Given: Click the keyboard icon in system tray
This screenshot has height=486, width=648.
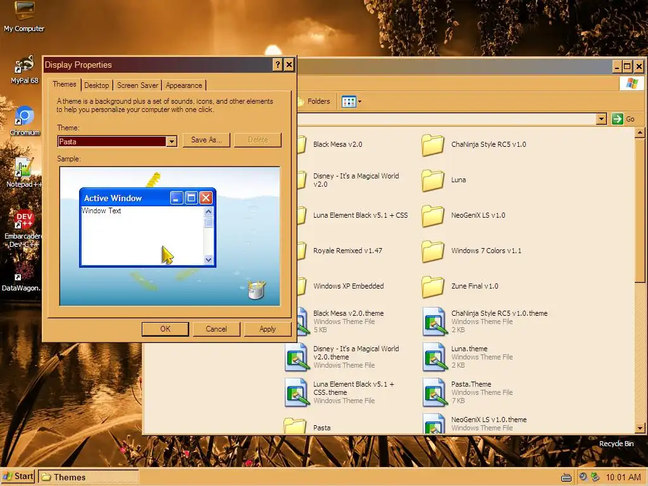Looking at the screenshot, I should point(566,478).
